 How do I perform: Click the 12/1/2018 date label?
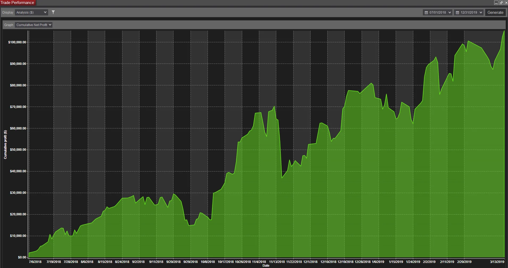coord(310,262)
